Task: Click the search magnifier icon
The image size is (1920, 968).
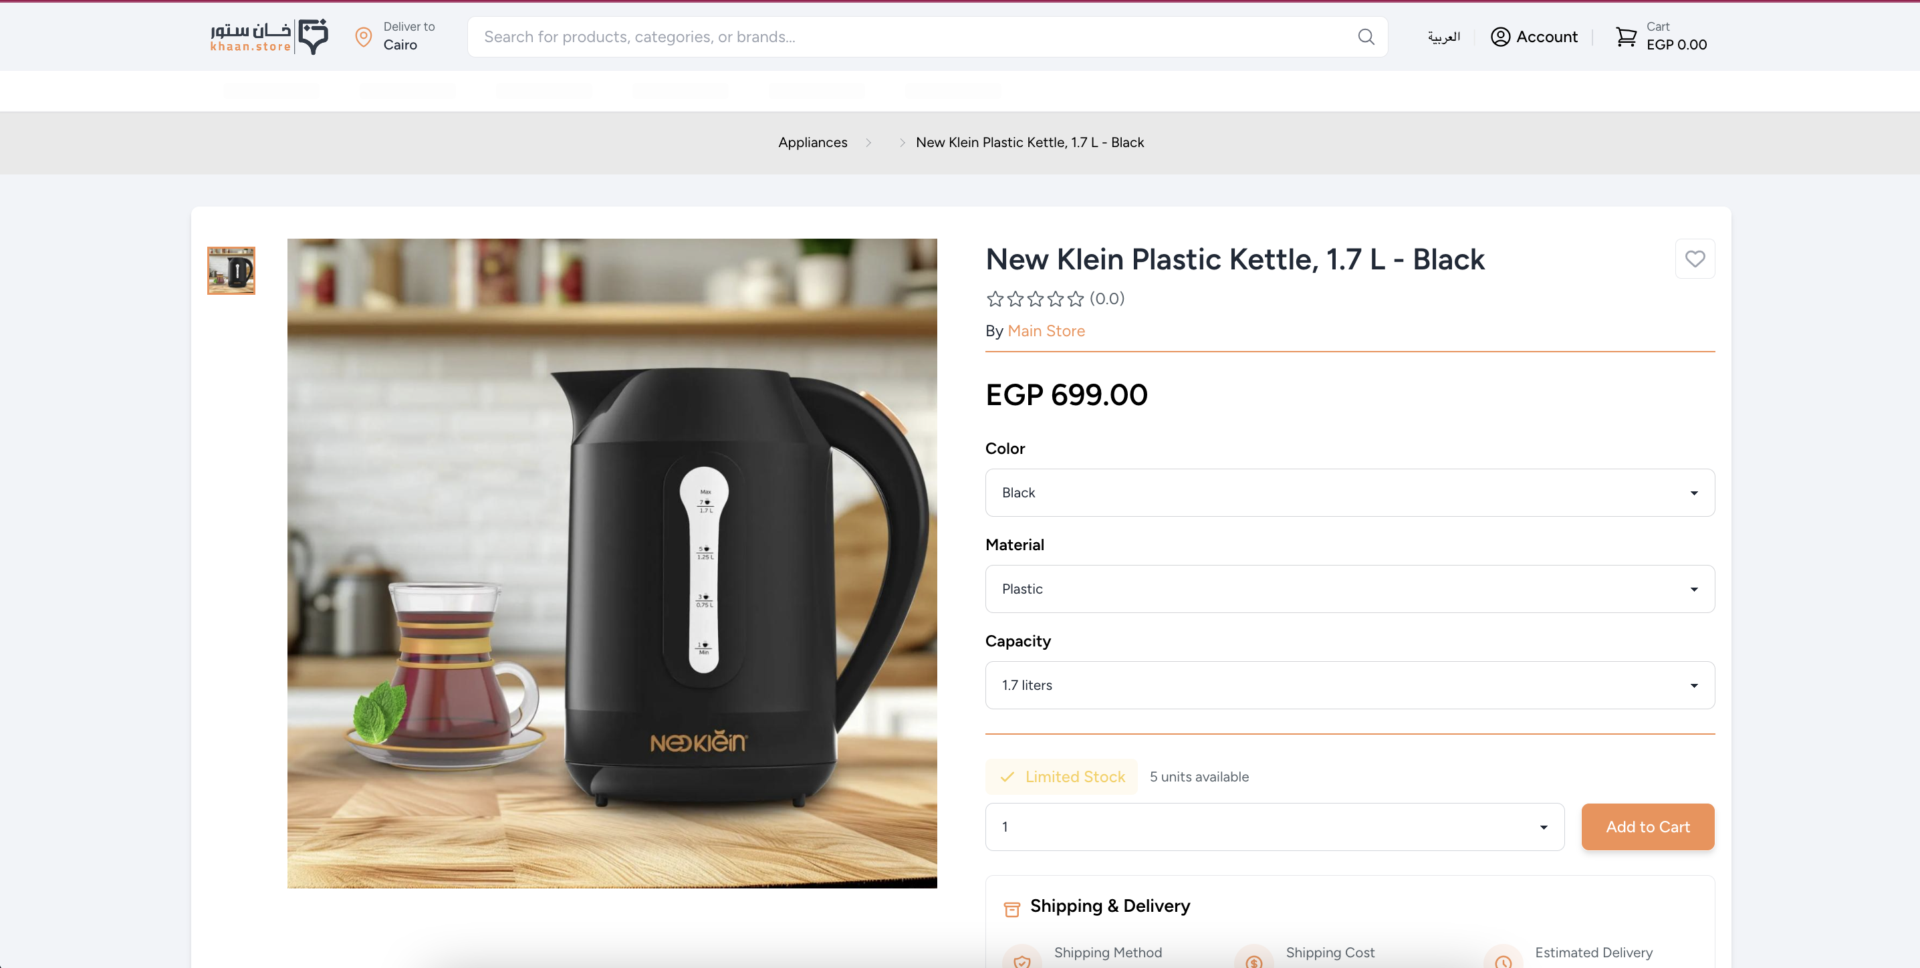Action: coord(1366,37)
